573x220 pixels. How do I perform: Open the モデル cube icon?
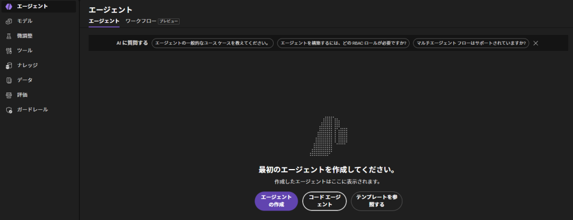point(9,21)
